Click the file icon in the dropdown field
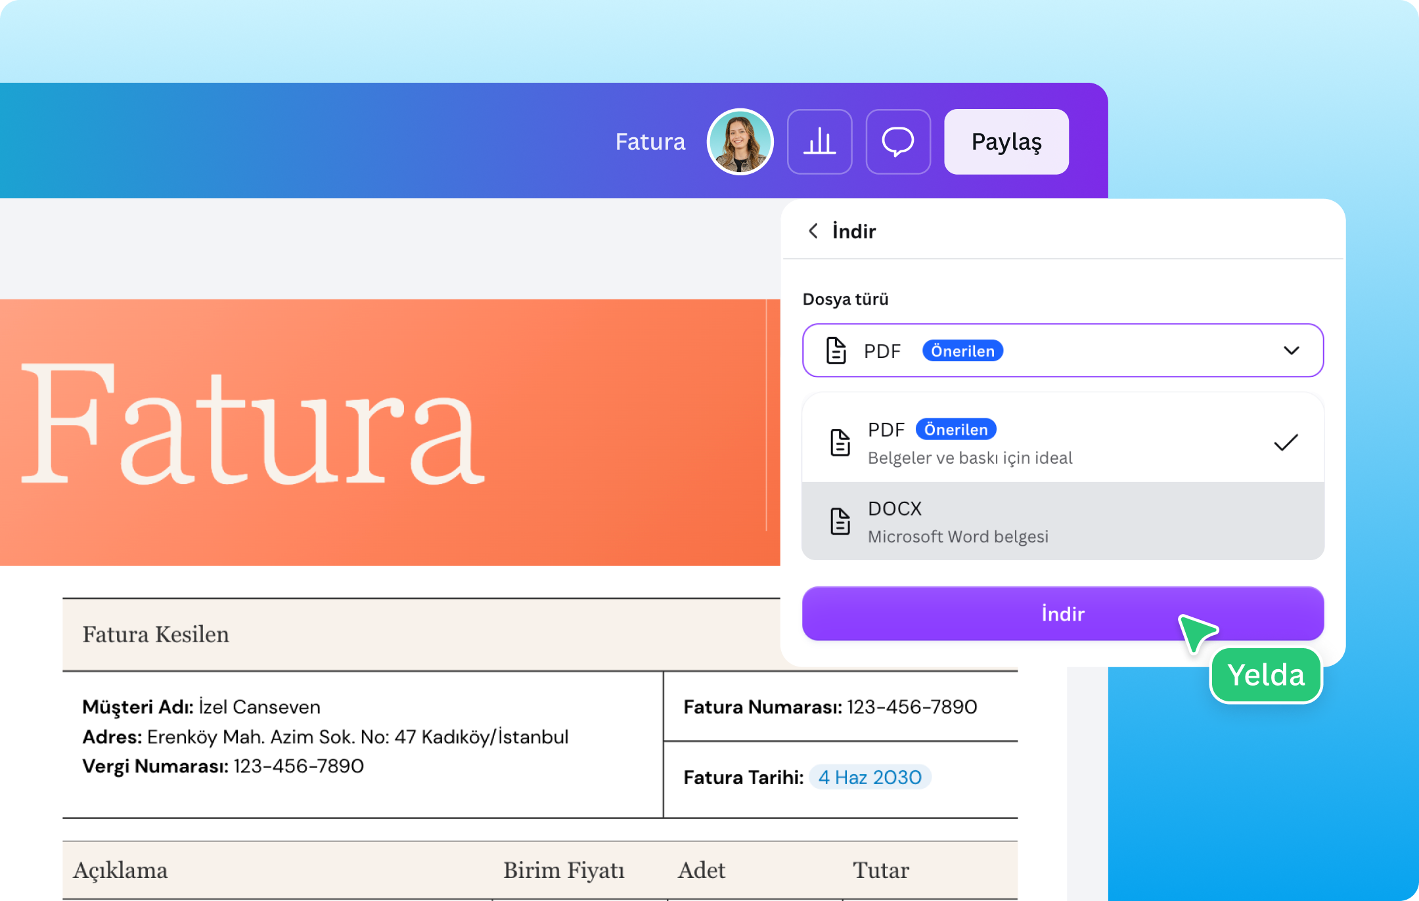Screen dimensions: 1419x901 click(836, 351)
